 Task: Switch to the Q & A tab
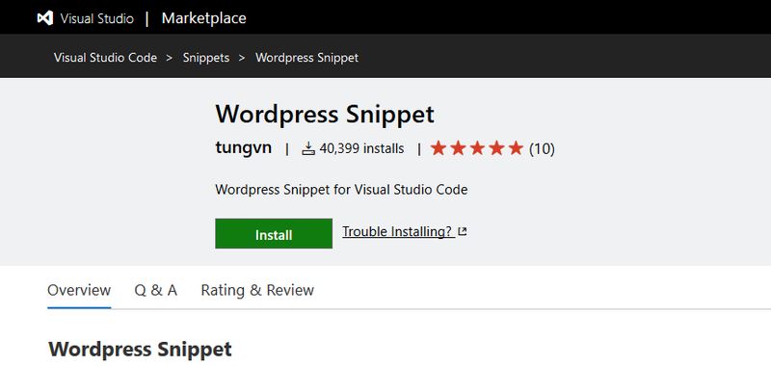pos(155,290)
